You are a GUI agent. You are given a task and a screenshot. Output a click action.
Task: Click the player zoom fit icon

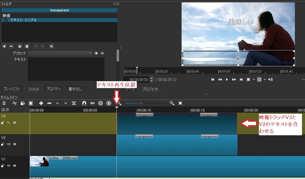click(x=248, y=80)
